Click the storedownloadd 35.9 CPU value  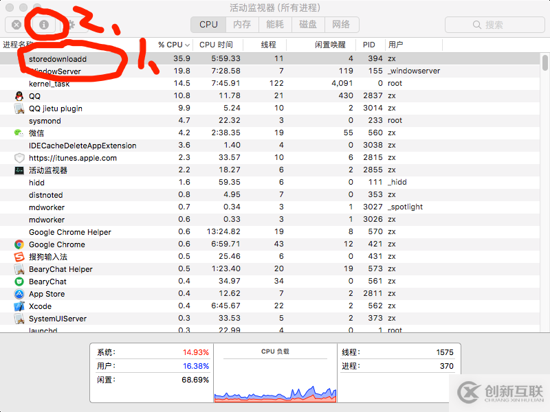click(181, 58)
